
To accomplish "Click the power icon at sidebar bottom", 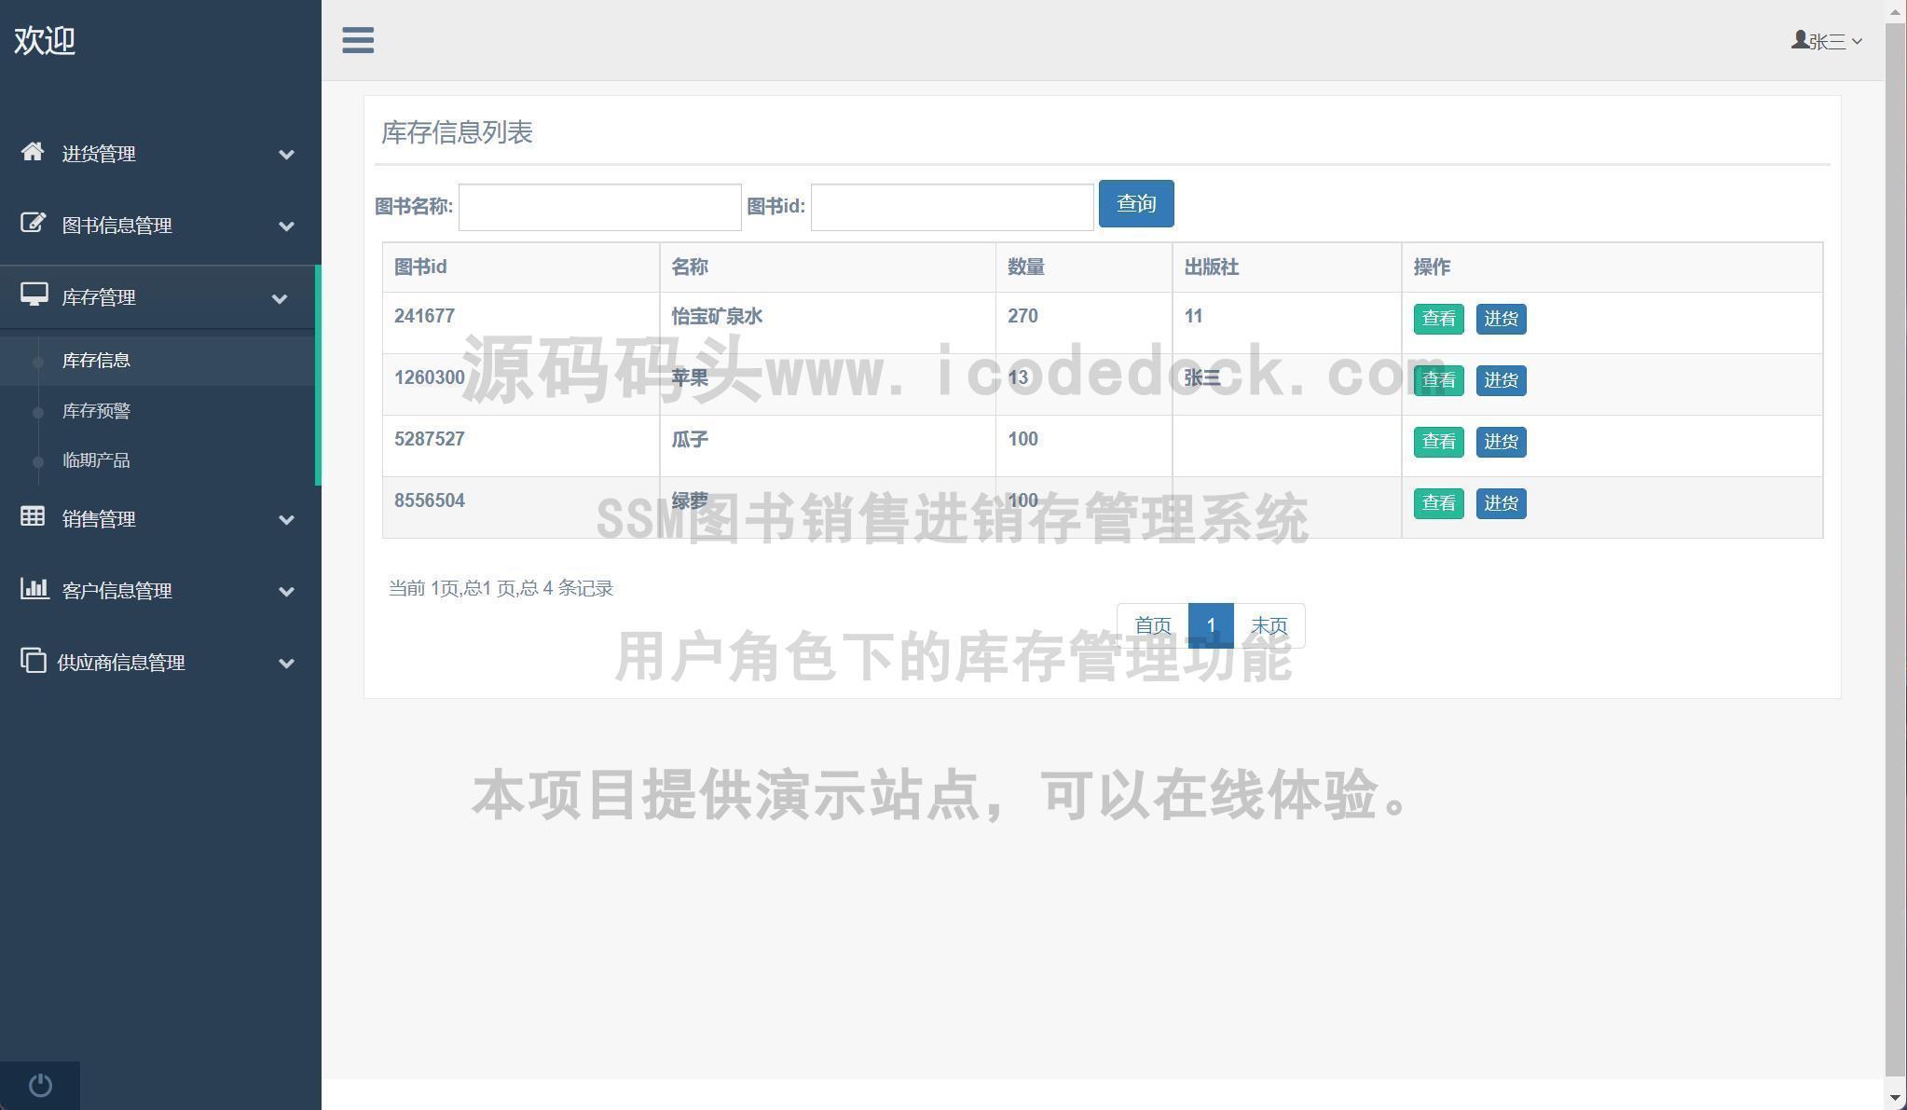I will [40, 1085].
